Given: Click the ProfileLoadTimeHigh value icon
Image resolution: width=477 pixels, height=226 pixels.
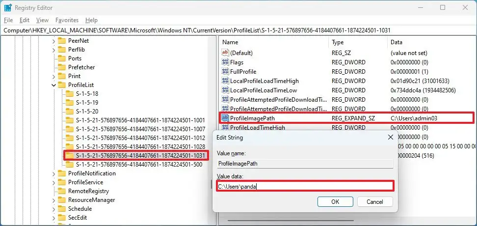Looking at the screenshot, I should [225, 127].
